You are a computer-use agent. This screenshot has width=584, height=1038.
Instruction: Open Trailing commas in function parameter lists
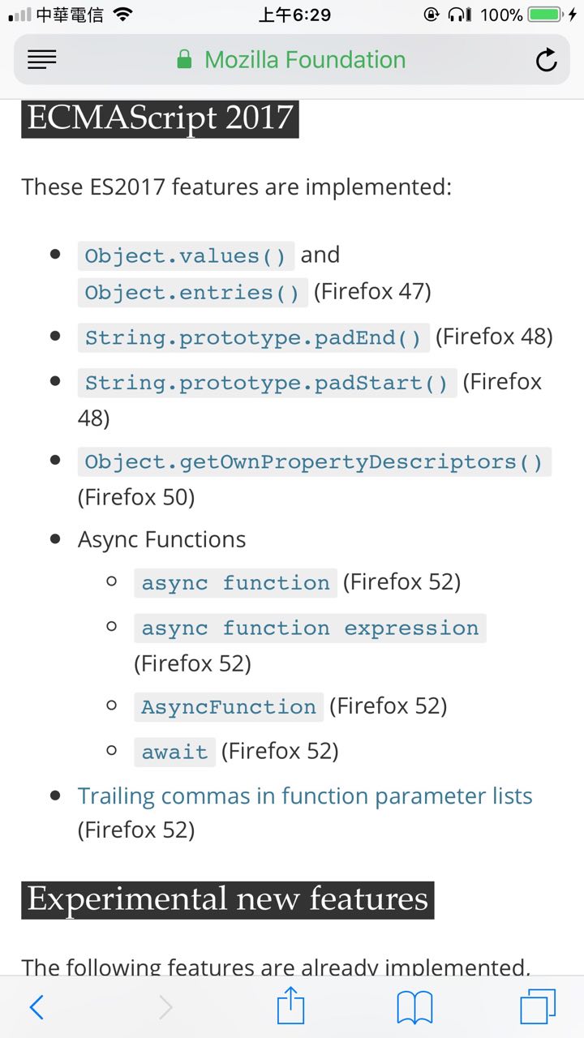[x=305, y=796]
